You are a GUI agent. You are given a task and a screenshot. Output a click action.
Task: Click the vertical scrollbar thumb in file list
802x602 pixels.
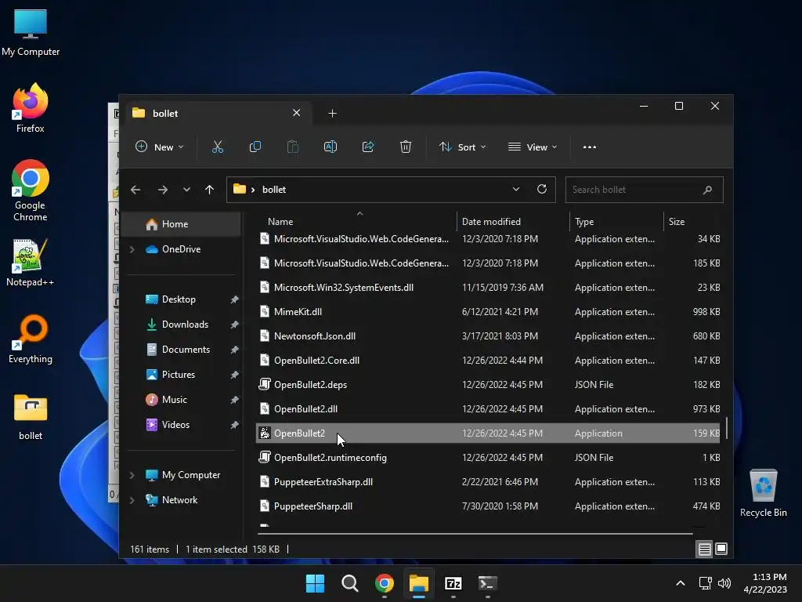click(x=727, y=429)
